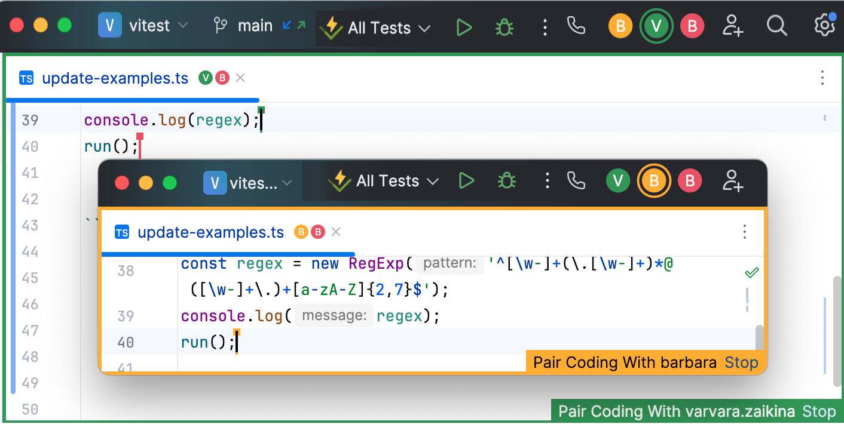Click the Git branch icon next to main

point(220,25)
